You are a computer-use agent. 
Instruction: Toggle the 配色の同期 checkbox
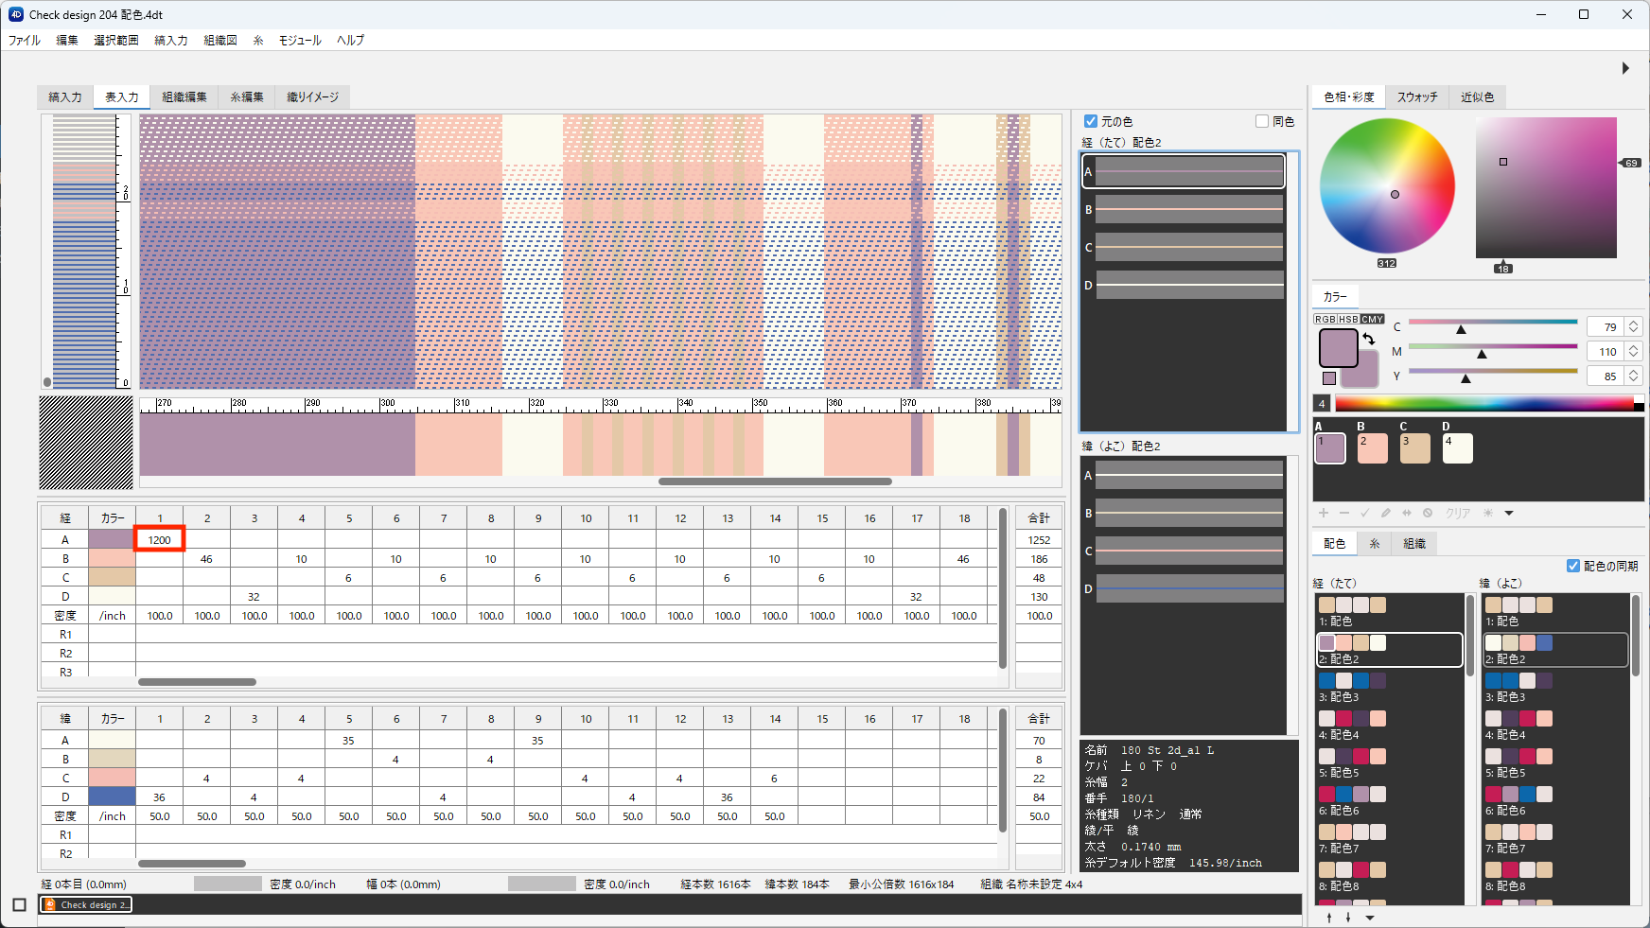[x=1573, y=566]
